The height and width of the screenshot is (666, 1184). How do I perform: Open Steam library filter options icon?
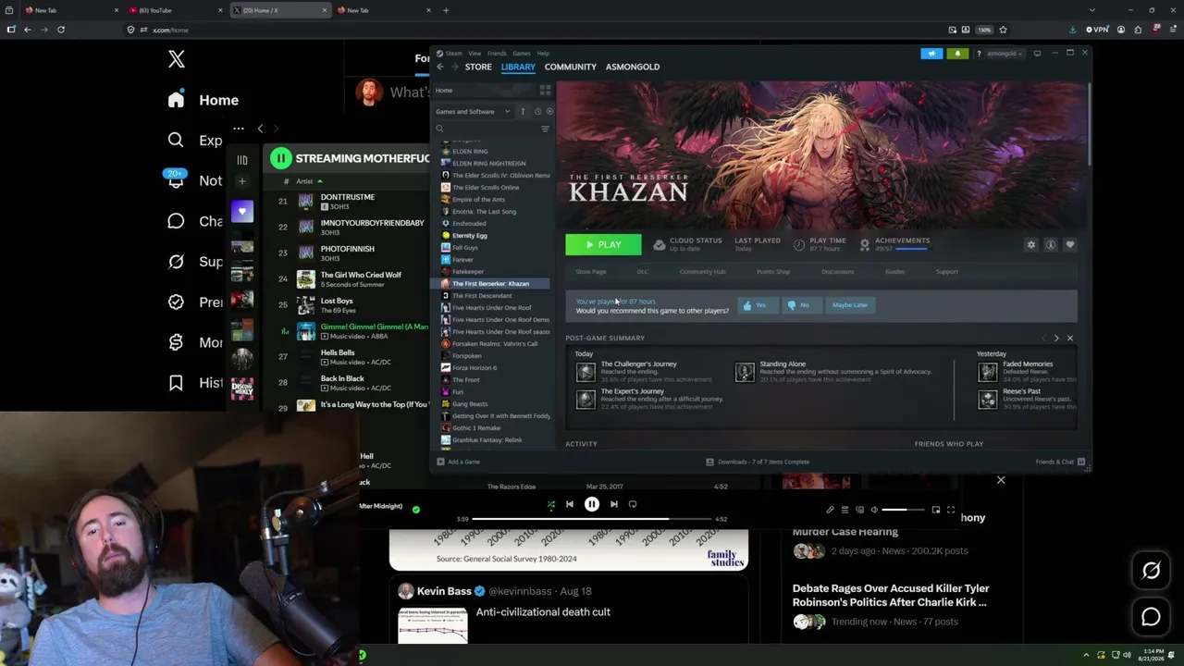[545, 129]
